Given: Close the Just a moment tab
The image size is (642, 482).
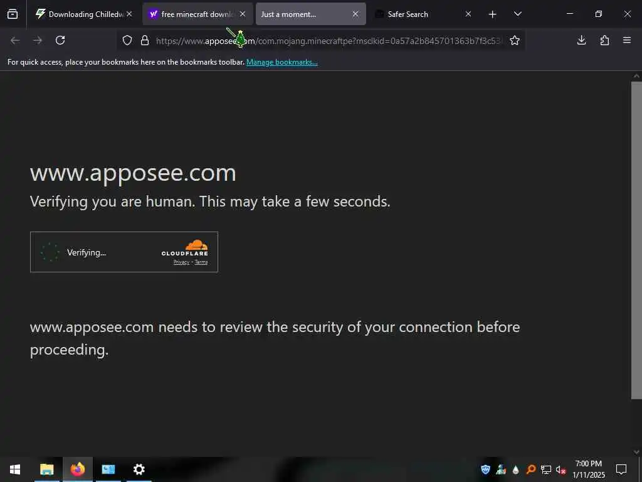Looking at the screenshot, I should click(355, 14).
